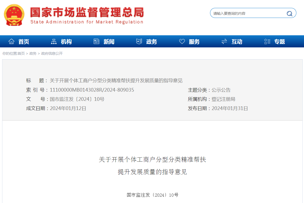Click the State Administration for Market Regulation text

pyautogui.click(x=87, y=22)
